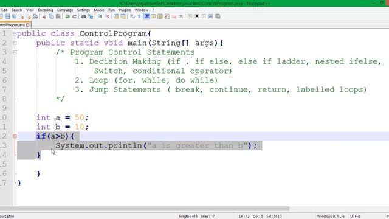Click the UTF-8 encoding status entry

point(355,217)
